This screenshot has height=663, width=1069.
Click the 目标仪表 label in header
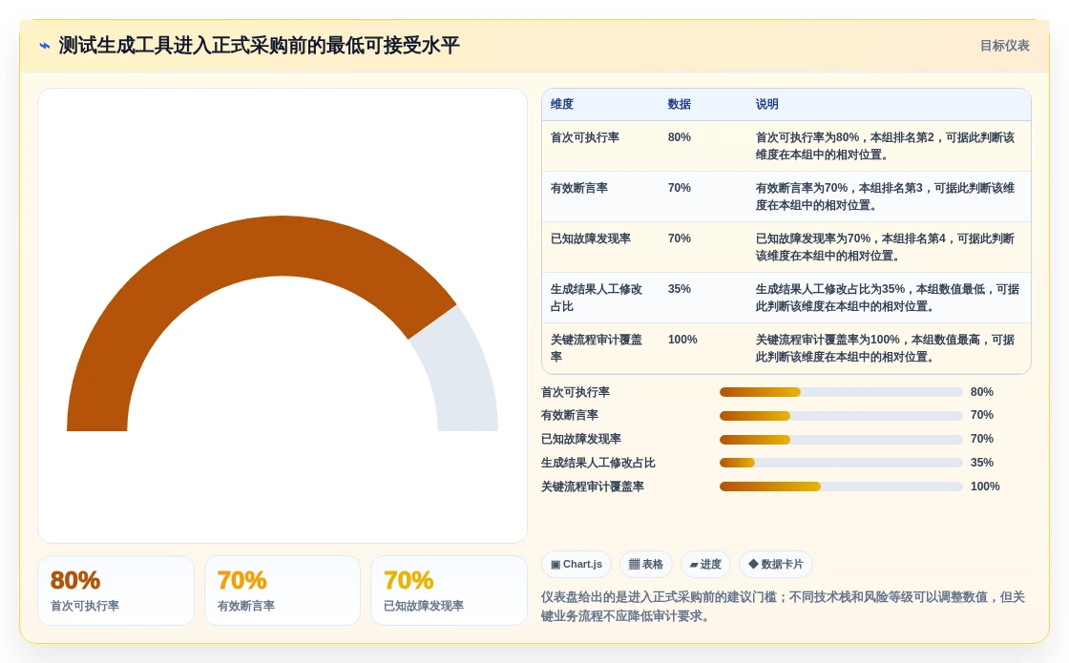tap(1004, 46)
